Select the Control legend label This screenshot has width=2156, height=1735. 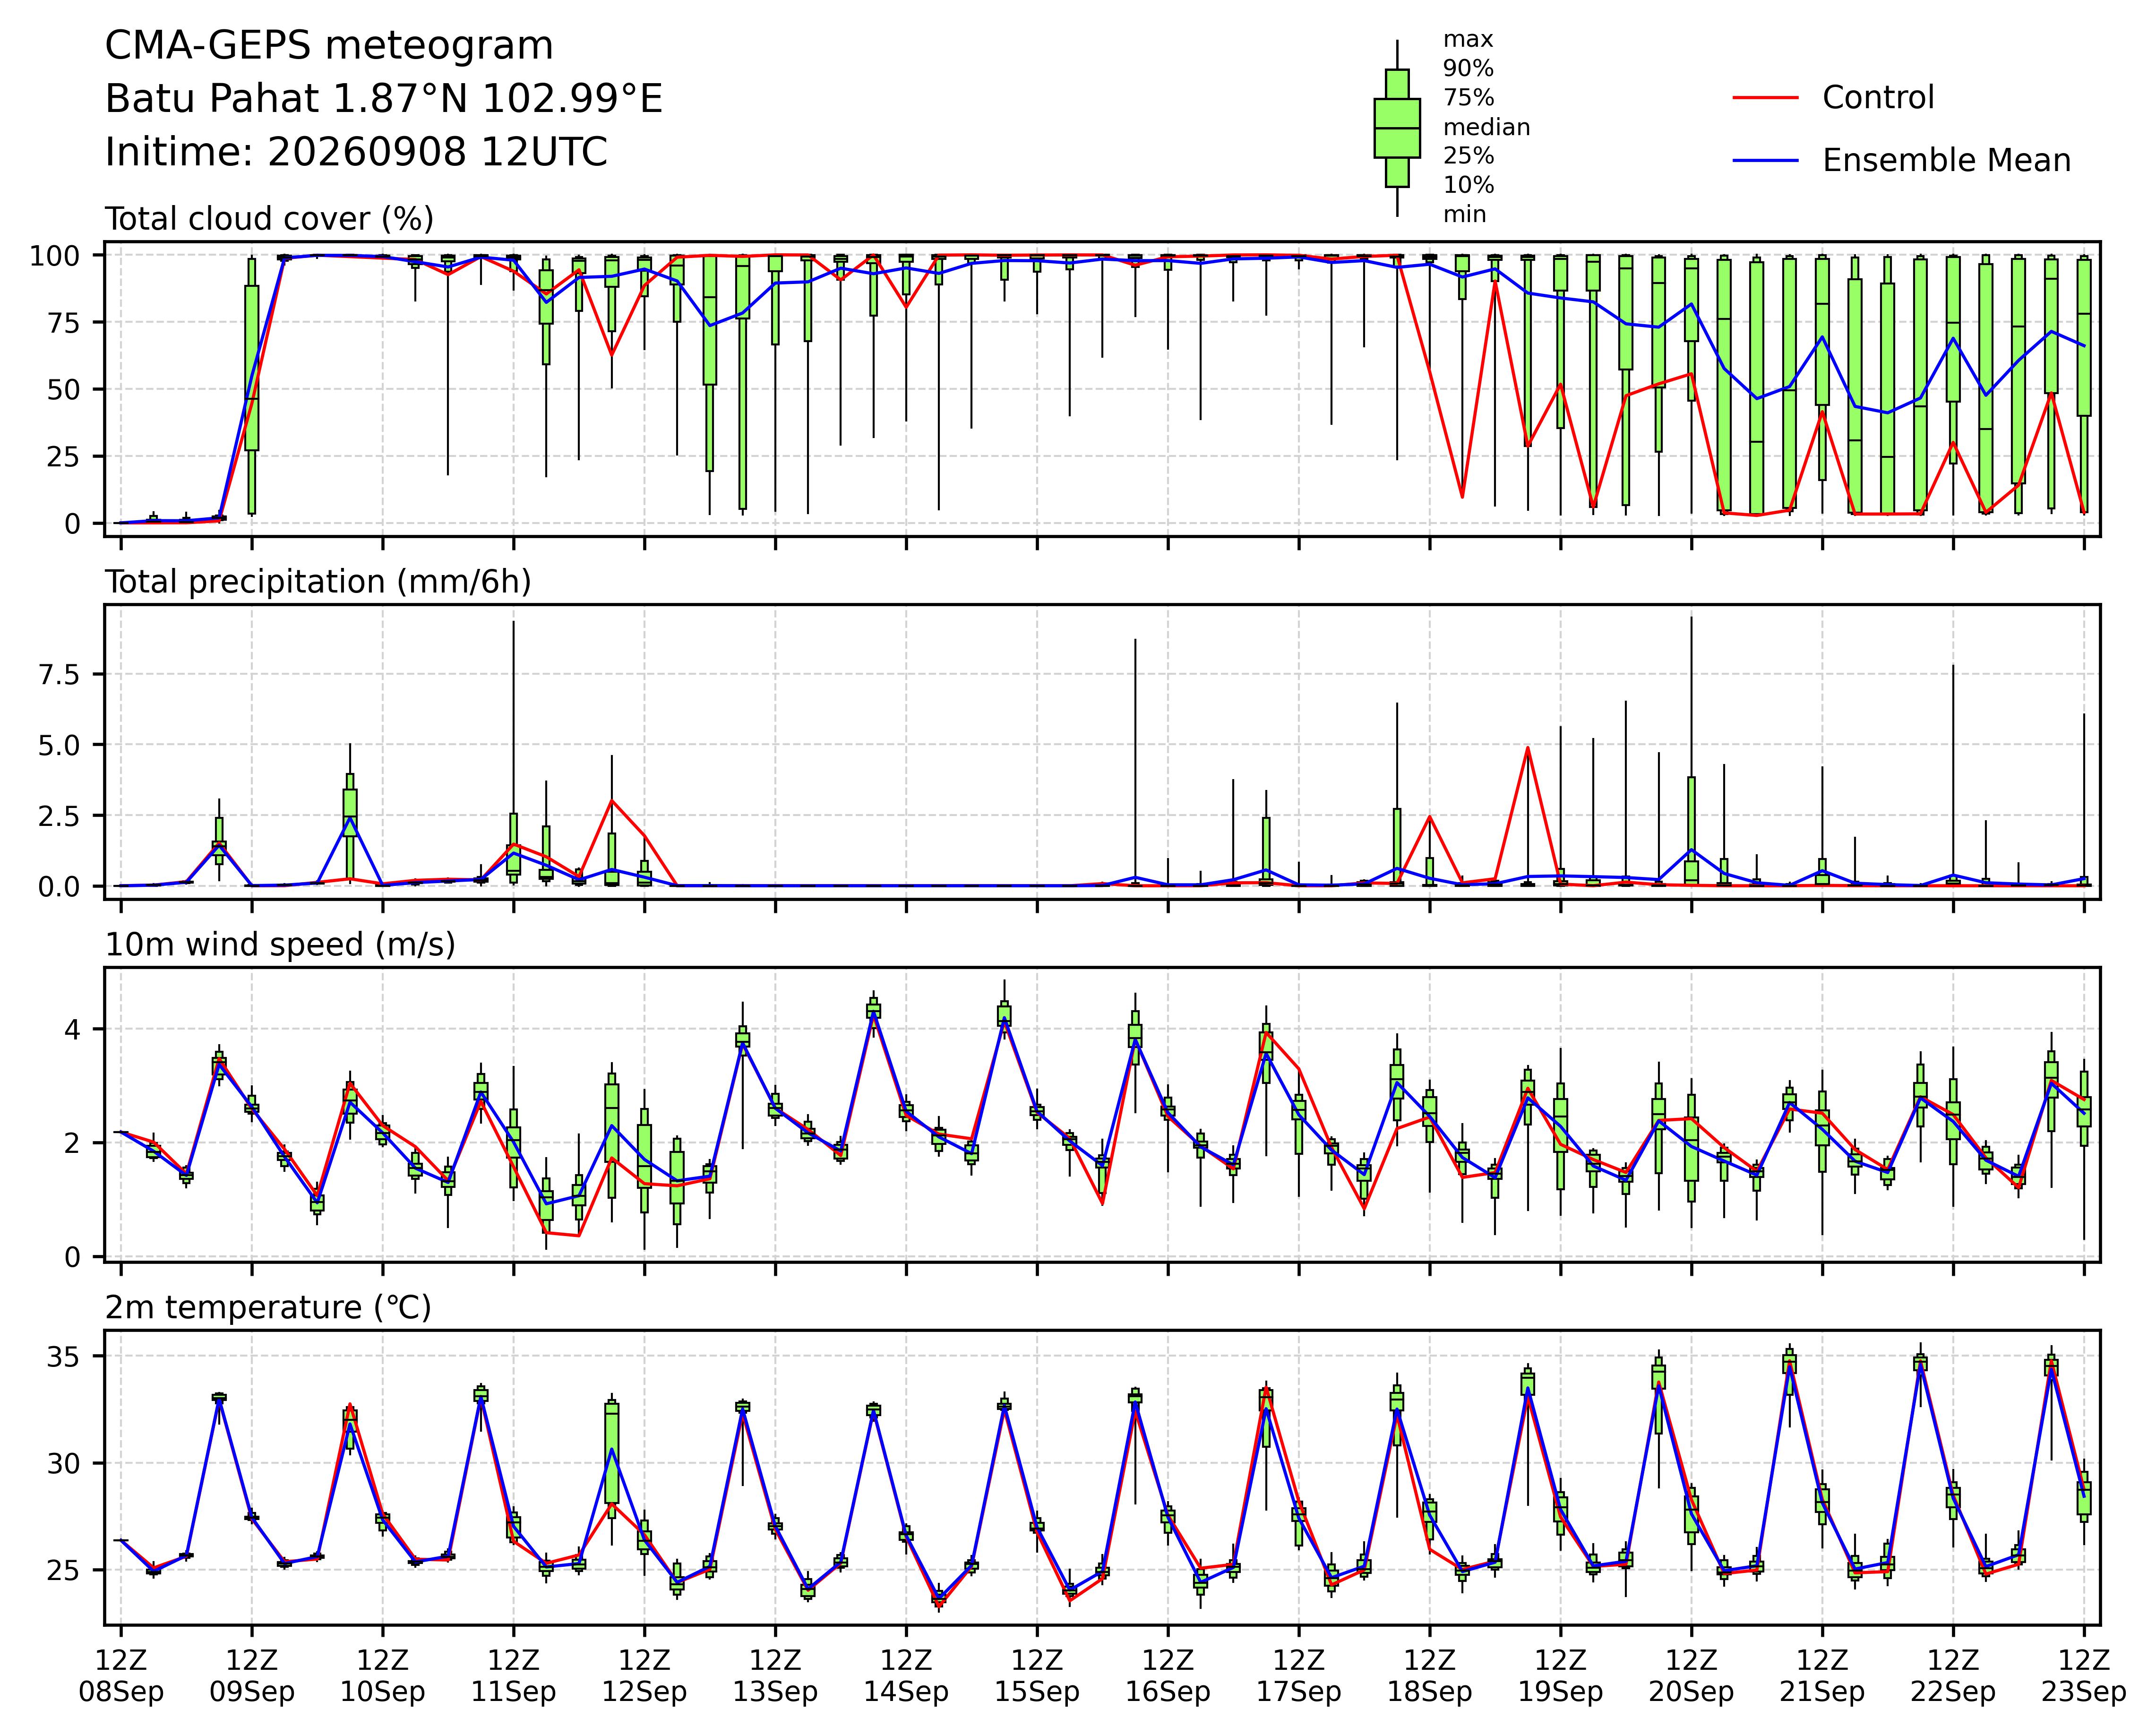click(x=1878, y=98)
